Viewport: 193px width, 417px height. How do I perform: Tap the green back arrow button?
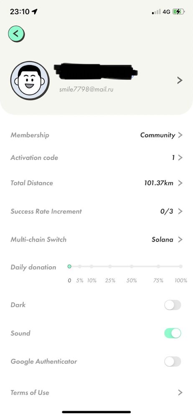click(x=16, y=34)
